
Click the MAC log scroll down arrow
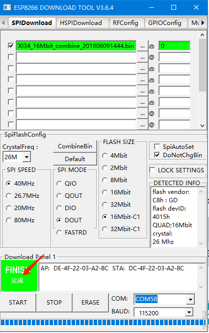[x=201, y=287]
